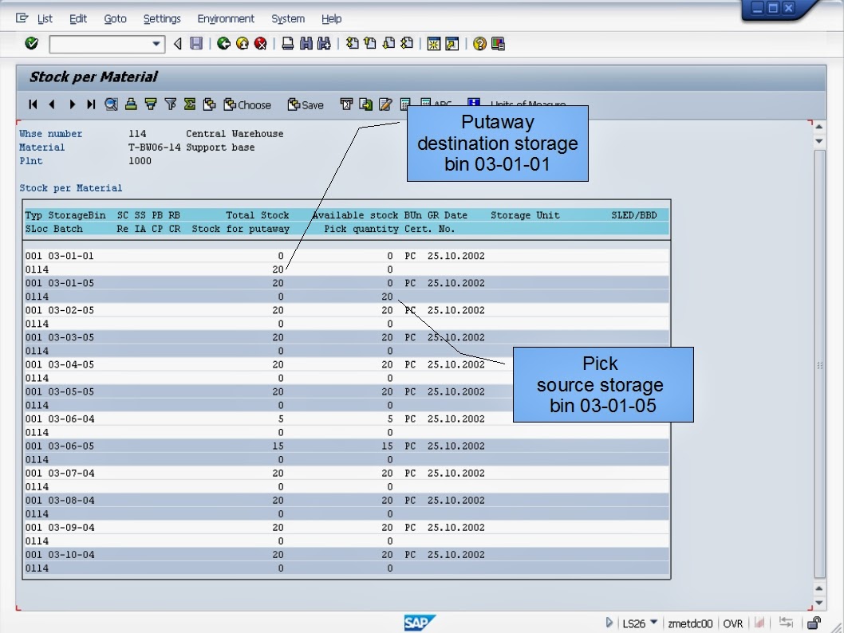Click the lock icon in the status bar

[814, 623]
